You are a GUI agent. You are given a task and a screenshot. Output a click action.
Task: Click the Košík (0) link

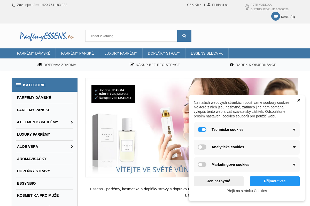pyautogui.click(x=288, y=17)
